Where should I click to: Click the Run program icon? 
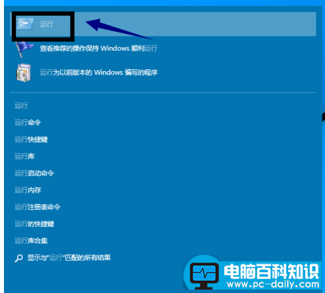click(25, 24)
